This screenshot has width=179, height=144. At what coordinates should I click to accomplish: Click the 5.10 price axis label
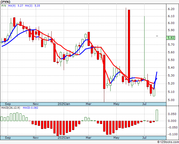[171, 92]
